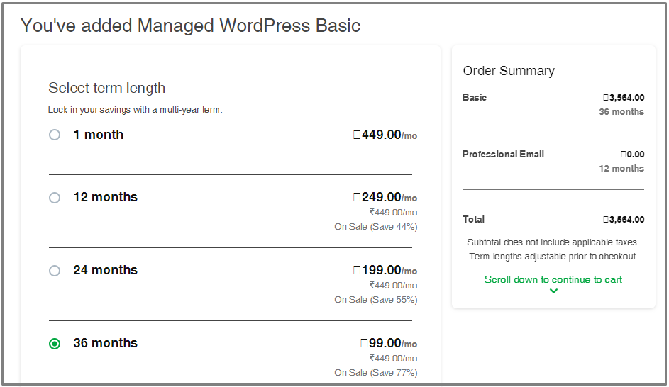Viewport: 669px width, 387px height.
Task: Click Subtotal does not include applicable taxes note
Action: pyautogui.click(x=553, y=242)
